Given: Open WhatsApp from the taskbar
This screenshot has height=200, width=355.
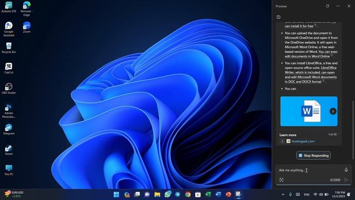Looking at the screenshot, I should [168, 194].
